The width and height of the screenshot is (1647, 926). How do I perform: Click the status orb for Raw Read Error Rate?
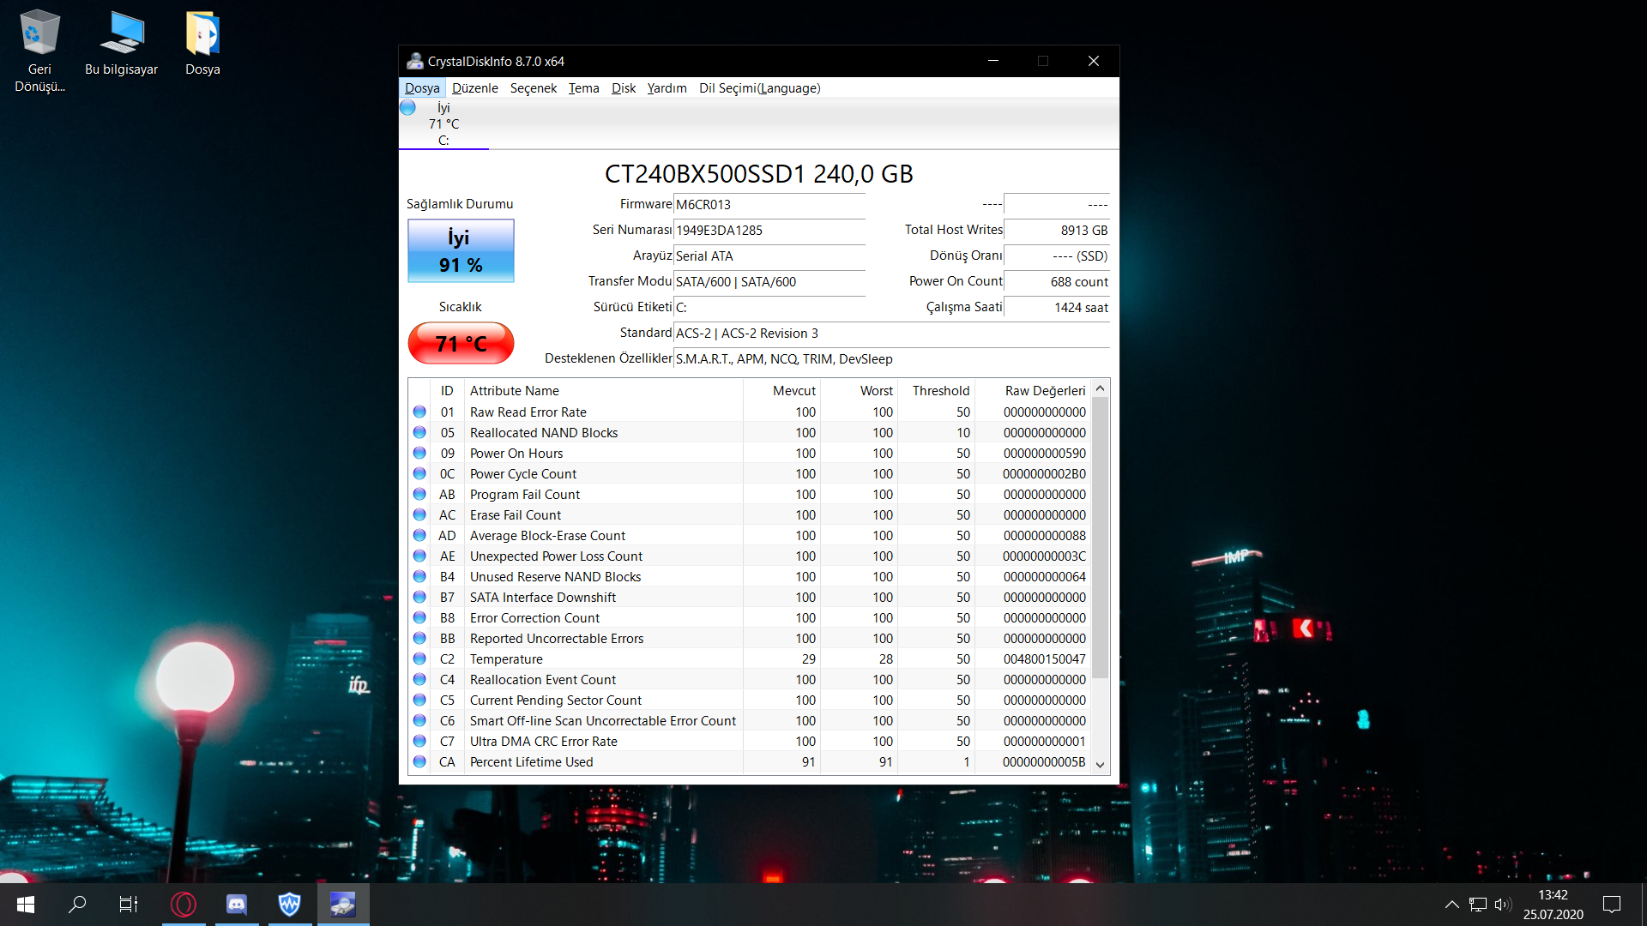point(419,412)
